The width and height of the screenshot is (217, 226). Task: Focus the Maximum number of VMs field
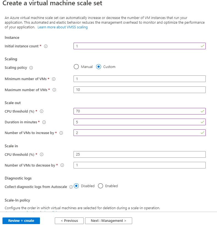139,90
